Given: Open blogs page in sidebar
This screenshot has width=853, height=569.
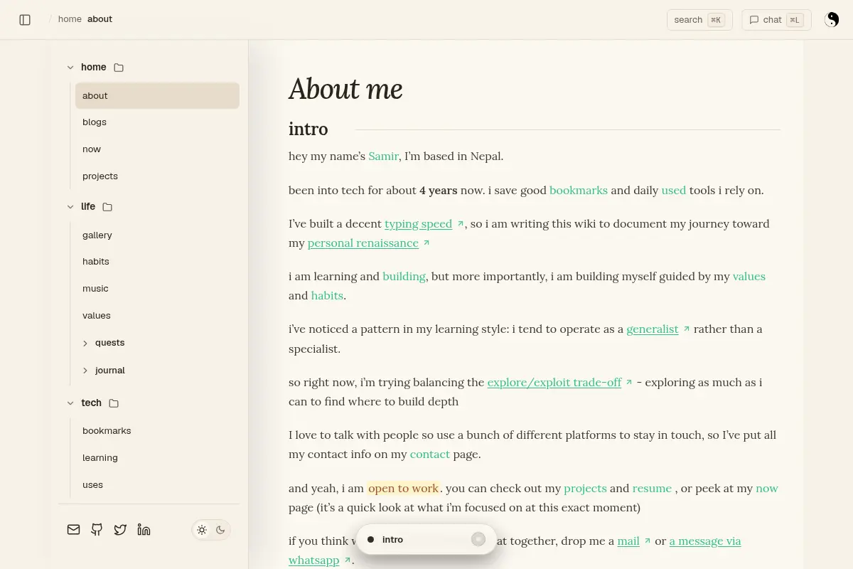Looking at the screenshot, I should [157, 122].
